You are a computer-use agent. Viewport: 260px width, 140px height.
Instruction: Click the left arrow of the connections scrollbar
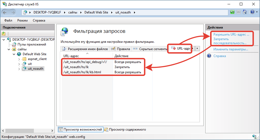pos(3,131)
